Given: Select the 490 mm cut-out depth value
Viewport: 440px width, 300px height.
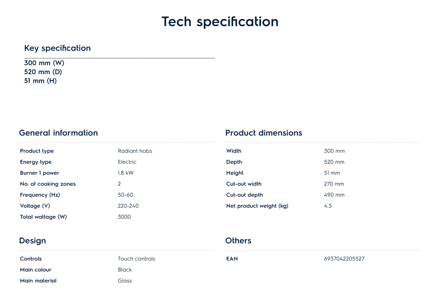Looking at the screenshot, I should point(334,195).
